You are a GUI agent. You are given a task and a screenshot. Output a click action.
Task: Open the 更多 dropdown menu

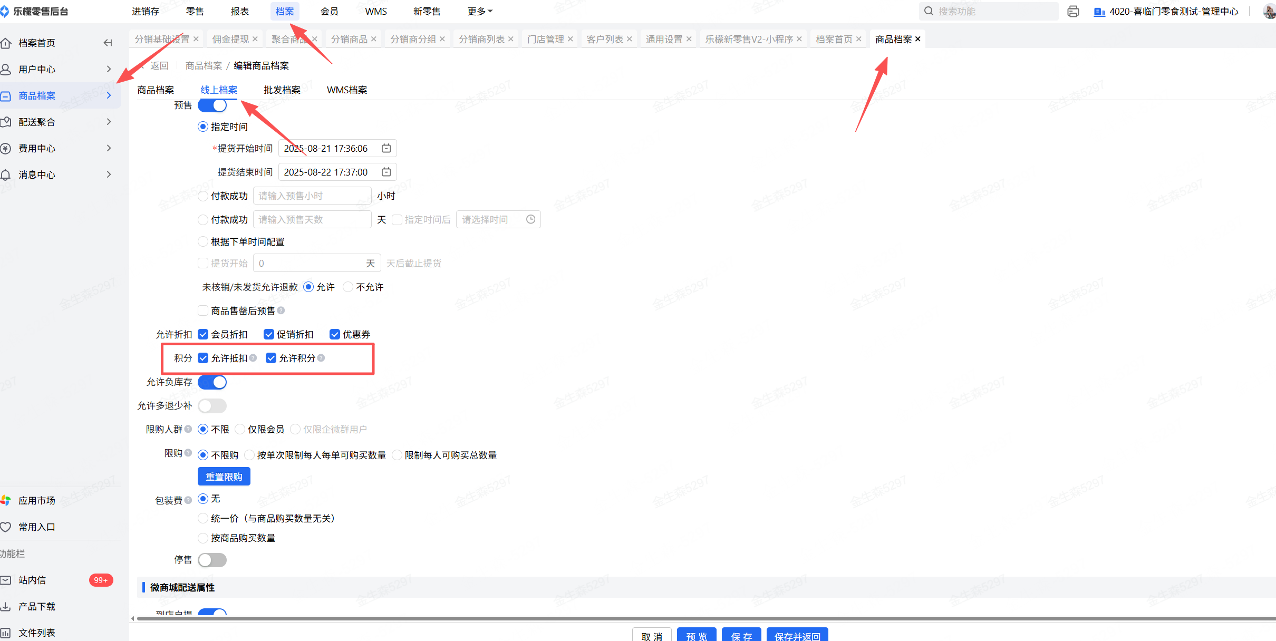click(x=479, y=11)
